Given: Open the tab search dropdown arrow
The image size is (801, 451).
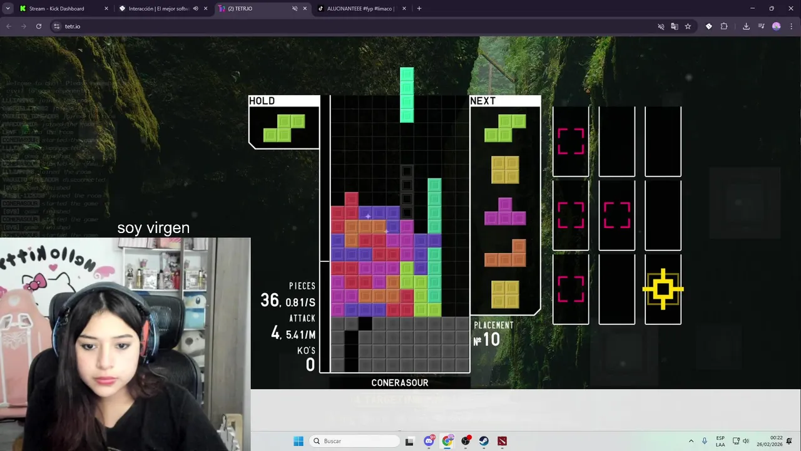Looking at the screenshot, I should (x=8, y=9).
